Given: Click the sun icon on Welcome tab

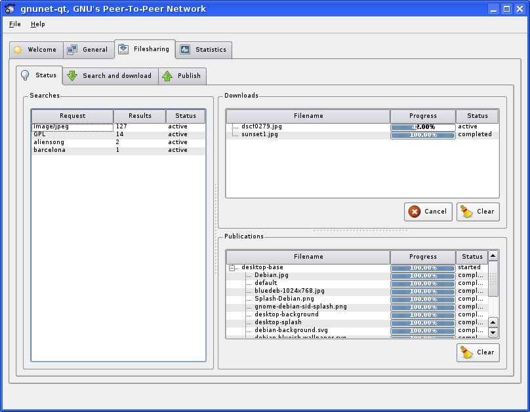Looking at the screenshot, I should click(x=18, y=50).
